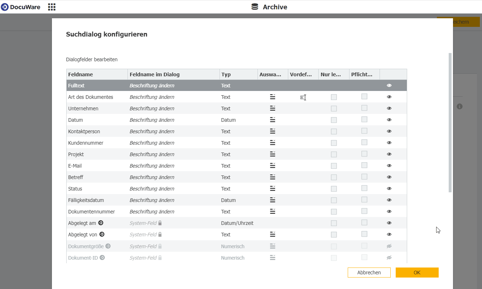Screen dimensions: 482x289
Task: Open select list icon for Abgelegt von
Action: 273,235
